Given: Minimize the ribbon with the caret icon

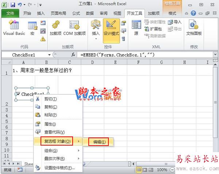Looking at the screenshot, I should [x=186, y=13].
